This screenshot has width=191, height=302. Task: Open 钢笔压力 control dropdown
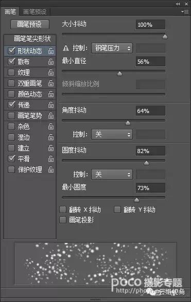click(112, 48)
